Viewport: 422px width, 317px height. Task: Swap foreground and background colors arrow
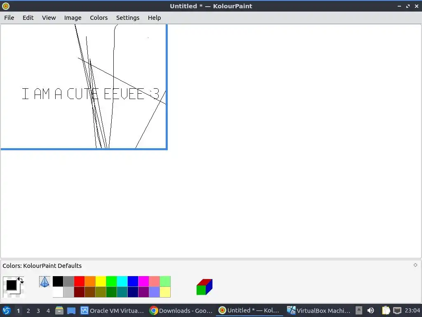point(21,280)
